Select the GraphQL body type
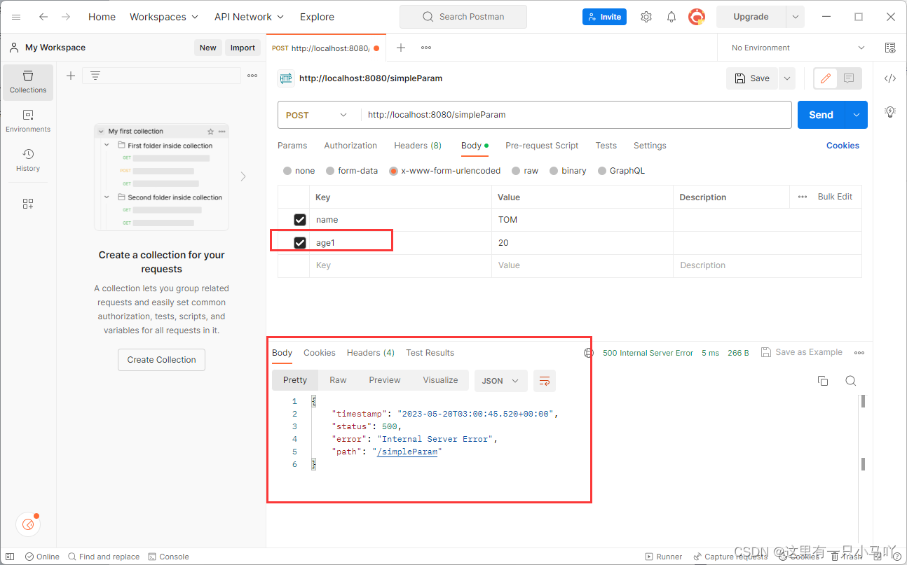This screenshot has width=907, height=565. [602, 171]
